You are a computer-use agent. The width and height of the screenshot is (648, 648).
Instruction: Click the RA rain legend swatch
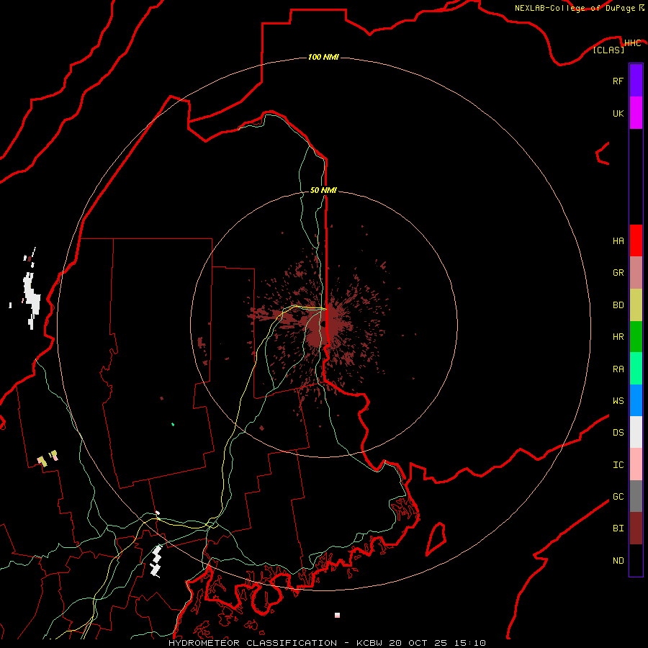[636, 369]
